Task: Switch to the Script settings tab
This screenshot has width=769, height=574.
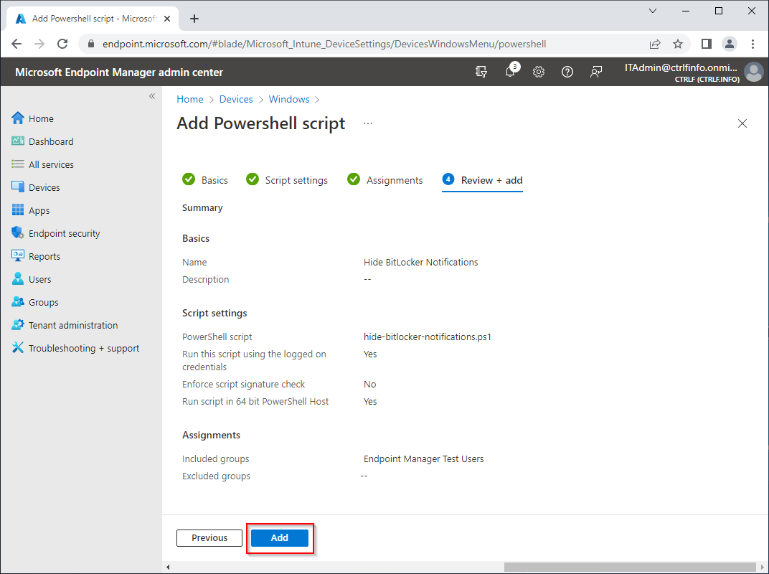Action: click(296, 180)
